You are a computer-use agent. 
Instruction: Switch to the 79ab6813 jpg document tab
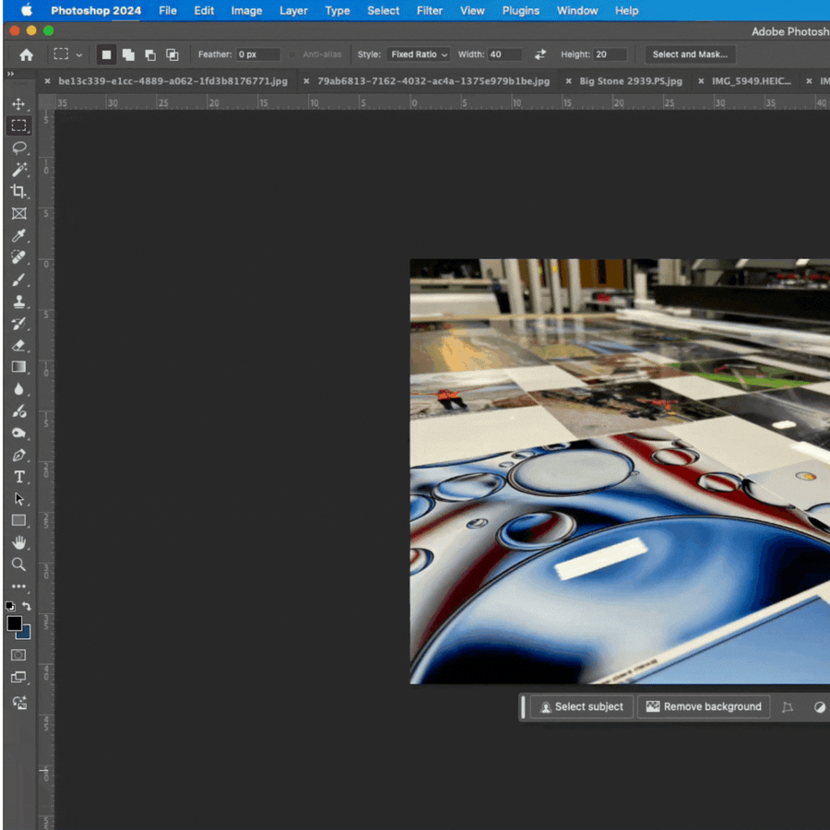(433, 81)
